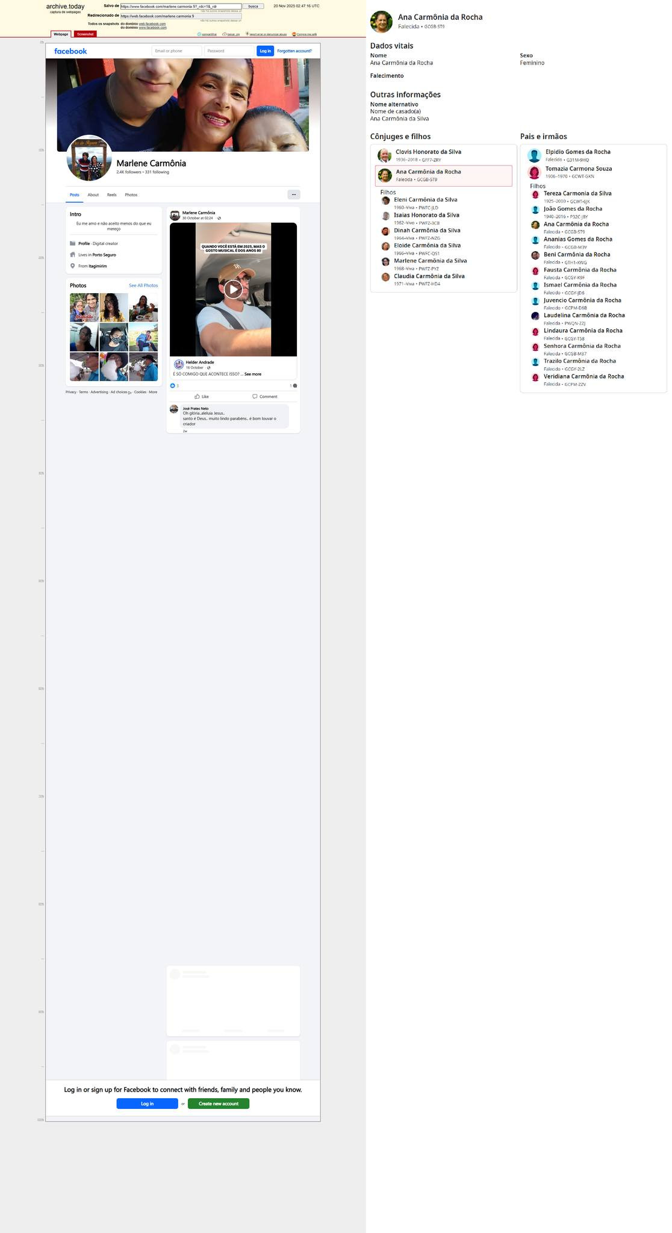Open Helder Andrade's profile avatar
672x1233 pixels.
[x=179, y=364]
